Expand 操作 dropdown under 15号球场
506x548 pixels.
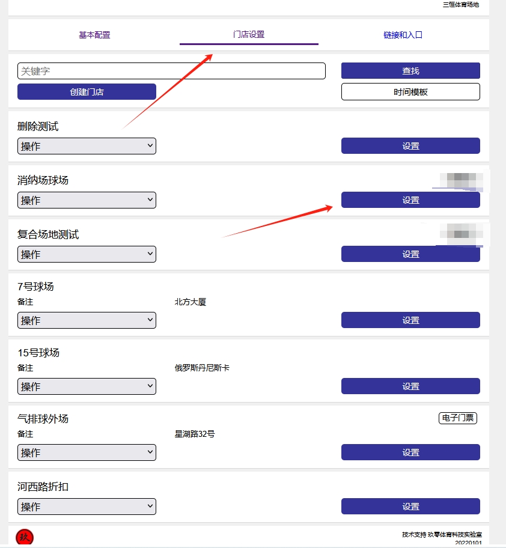point(87,386)
